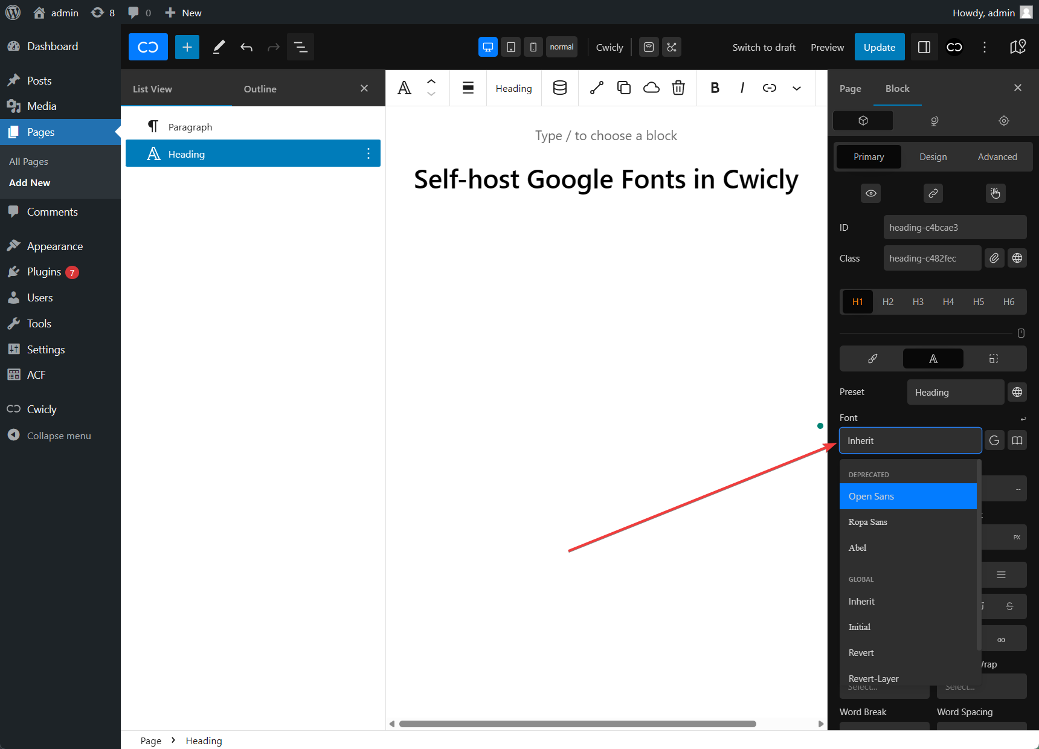
Task: Set heading level to H6
Action: (x=1009, y=302)
